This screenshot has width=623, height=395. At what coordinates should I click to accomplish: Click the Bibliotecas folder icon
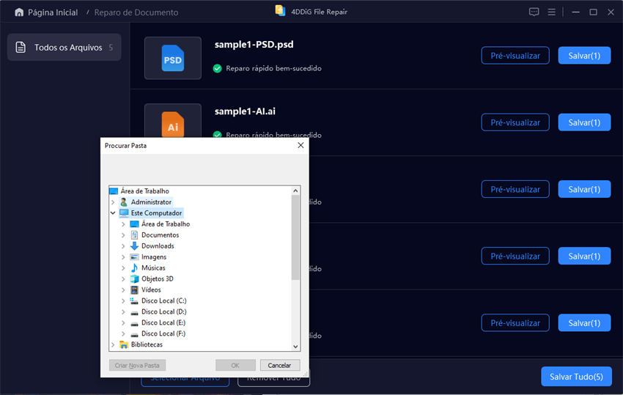click(x=124, y=344)
